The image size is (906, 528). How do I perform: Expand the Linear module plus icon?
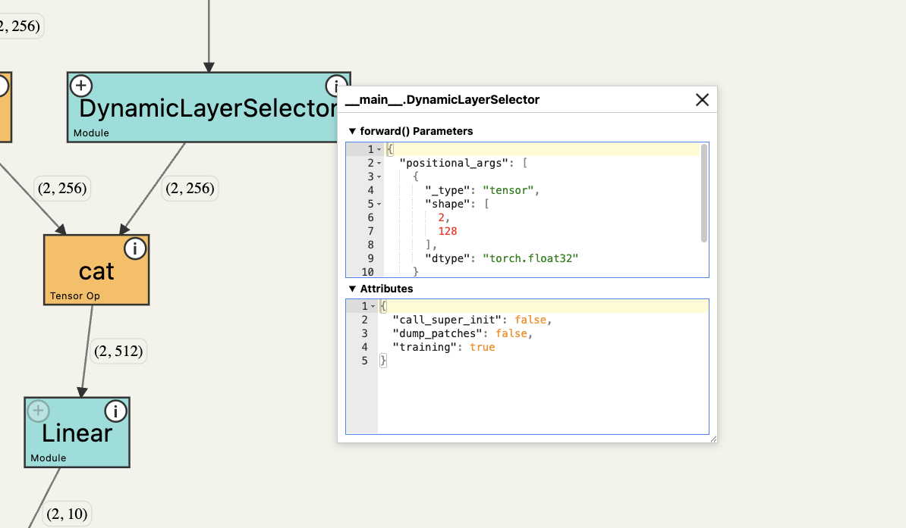tap(38, 411)
